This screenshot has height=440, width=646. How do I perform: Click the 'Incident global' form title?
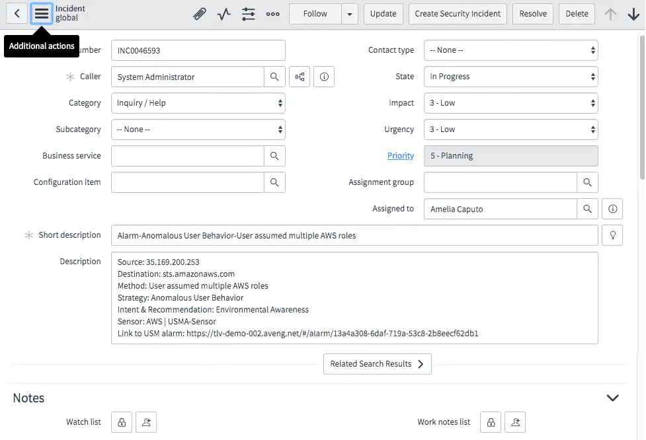(x=71, y=13)
